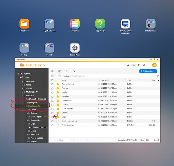Click the create folder toolbar icon

60,71
